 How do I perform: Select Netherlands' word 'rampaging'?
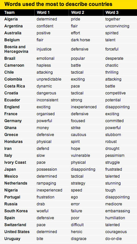tap(46, 183)
